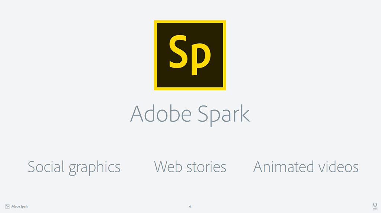Click the yellow border of Spark logo
This screenshot has height=213, width=381.
click(x=190, y=22)
